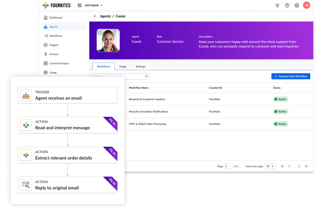315x211 pixels.
Task: Click the colored dots icon on Read action
Action: 26,125
